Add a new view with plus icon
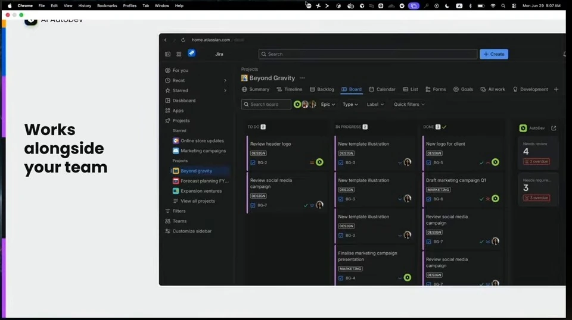Image resolution: width=572 pixels, height=320 pixels. click(556, 89)
